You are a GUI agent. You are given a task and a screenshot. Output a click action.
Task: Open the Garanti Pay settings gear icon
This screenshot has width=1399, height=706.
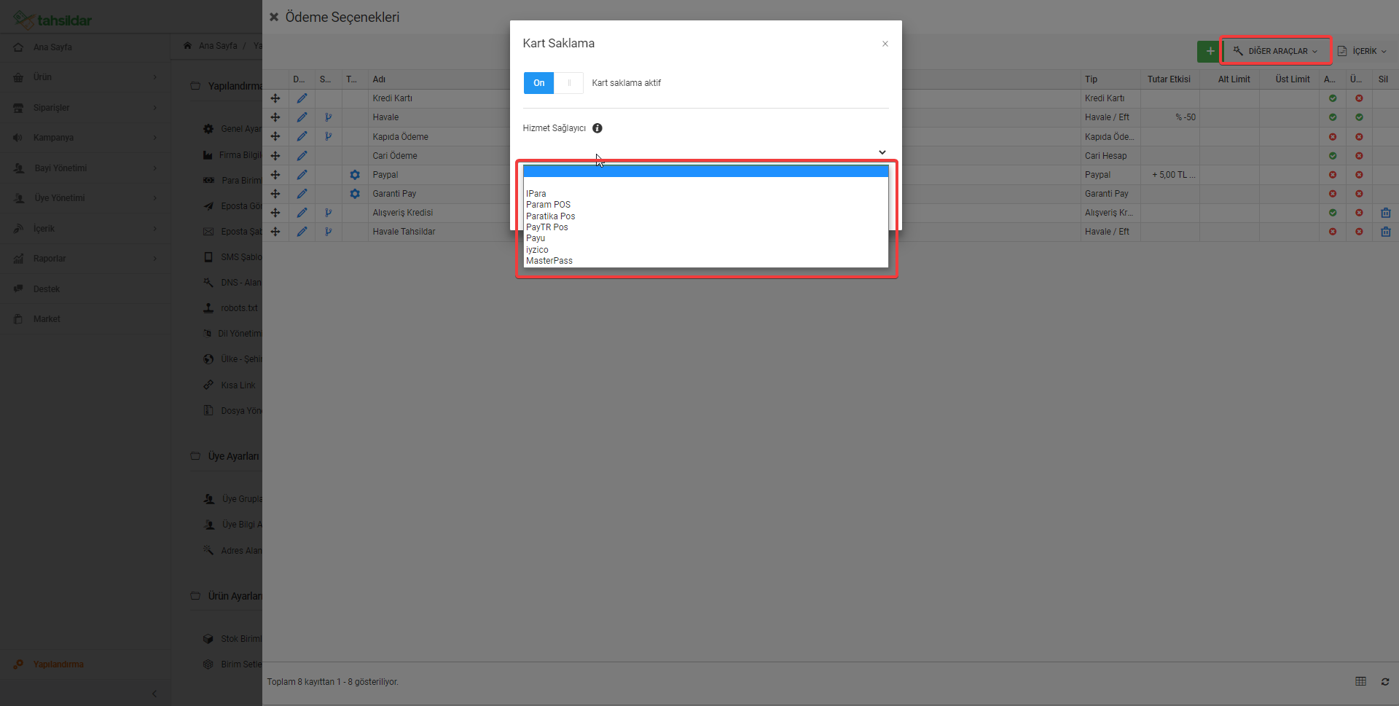point(355,194)
